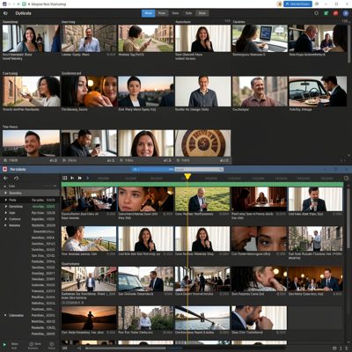Click the skip forward icon in timeline toolbar
This screenshot has width=352, height=352.
[x=80, y=178]
